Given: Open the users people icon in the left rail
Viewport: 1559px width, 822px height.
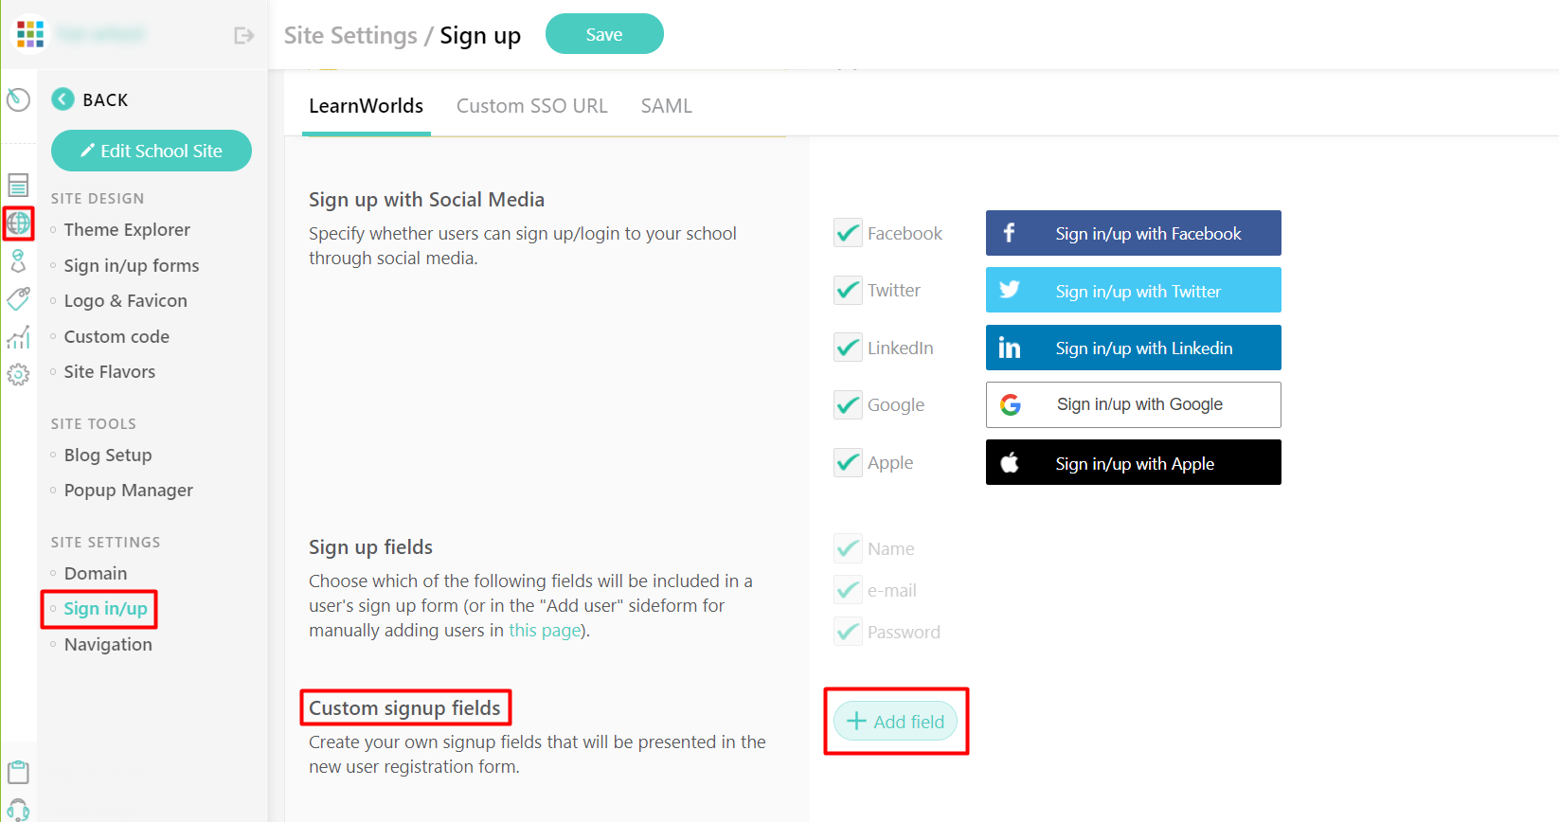Looking at the screenshot, I should point(18,261).
